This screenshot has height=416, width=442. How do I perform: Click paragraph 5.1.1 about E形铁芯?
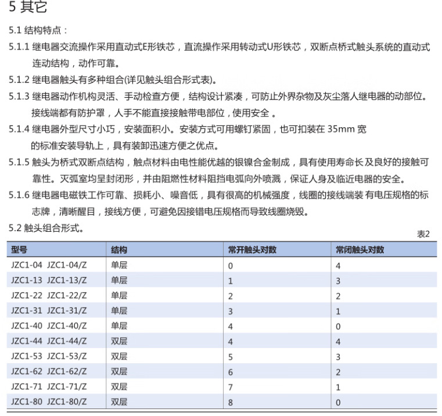click(x=220, y=55)
